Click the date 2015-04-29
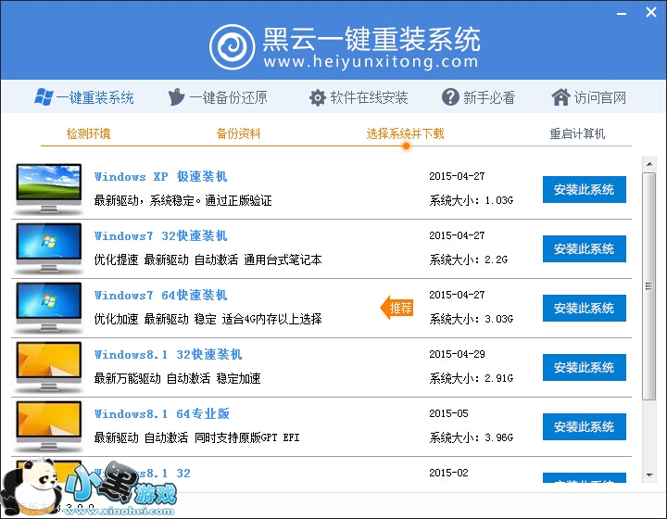Image resolution: width=667 pixels, height=519 pixels. click(x=457, y=354)
